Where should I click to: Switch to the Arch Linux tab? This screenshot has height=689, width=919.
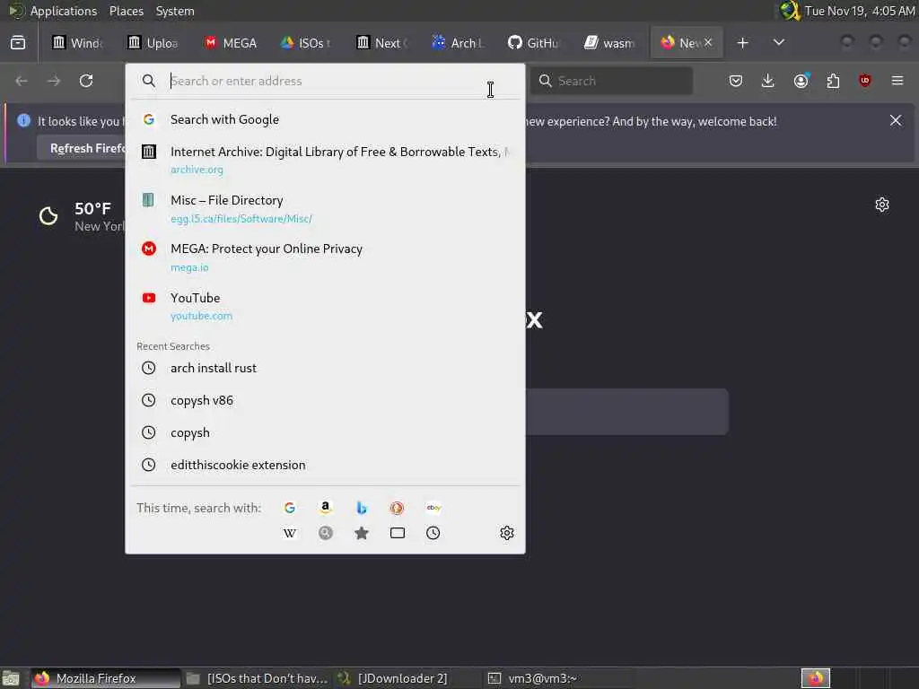click(459, 43)
